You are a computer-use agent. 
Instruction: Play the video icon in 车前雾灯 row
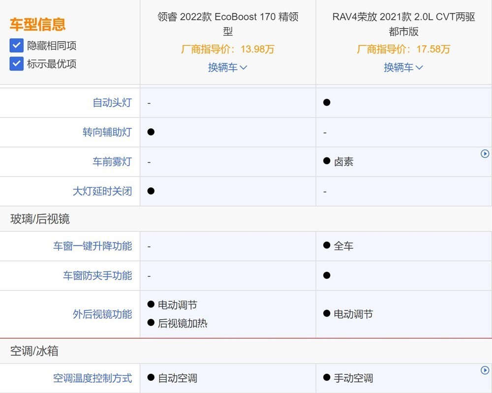pos(485,153)
